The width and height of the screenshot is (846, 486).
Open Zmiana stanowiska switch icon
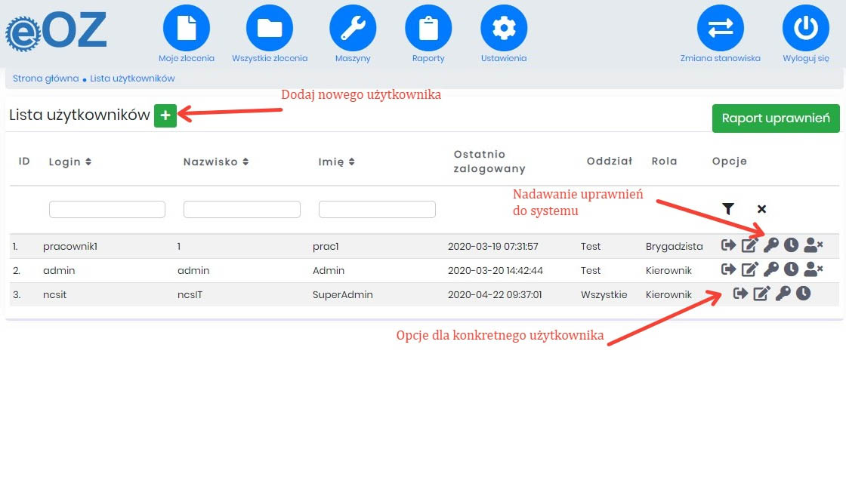(x=720, y=29)
